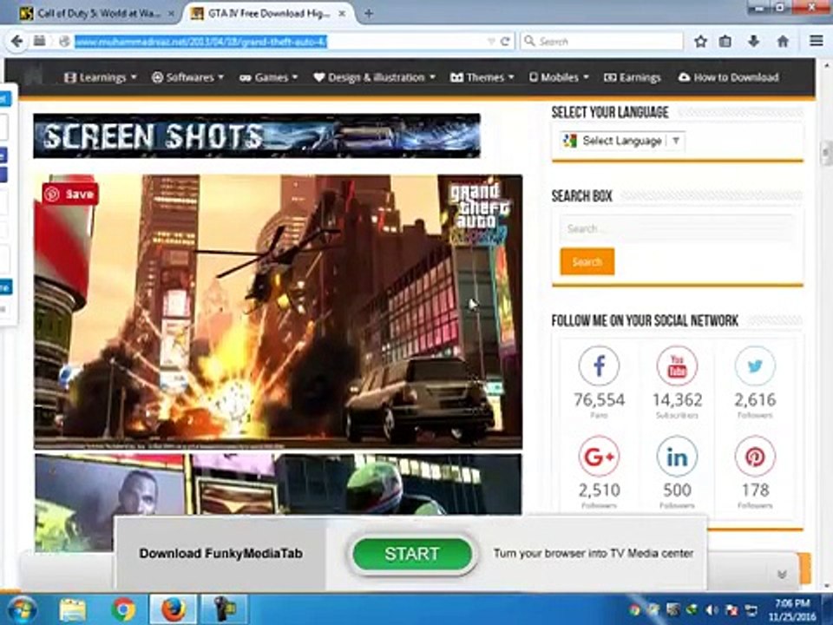Click the 14,362 subscribers count

[677, 399]
